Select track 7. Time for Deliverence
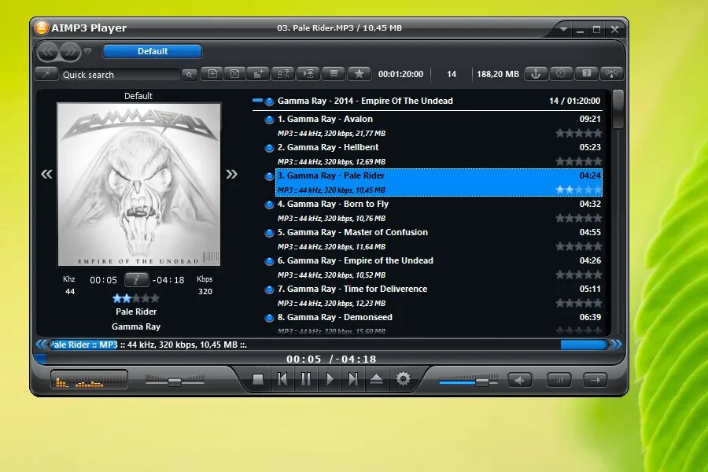This screenshot has height=472, width=708. pyautogui.click(x=439, y=296)
